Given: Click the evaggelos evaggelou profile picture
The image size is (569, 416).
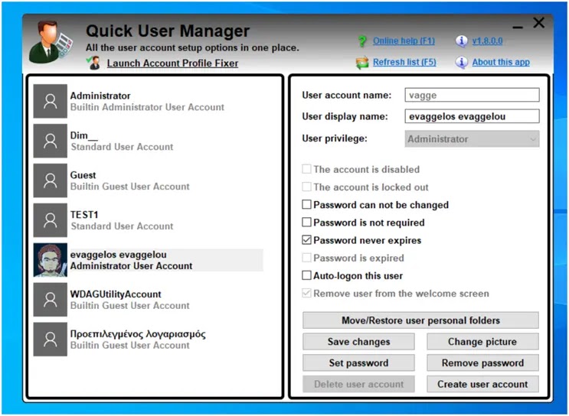Looking at the screenshot, I should [x=50, y=260].
